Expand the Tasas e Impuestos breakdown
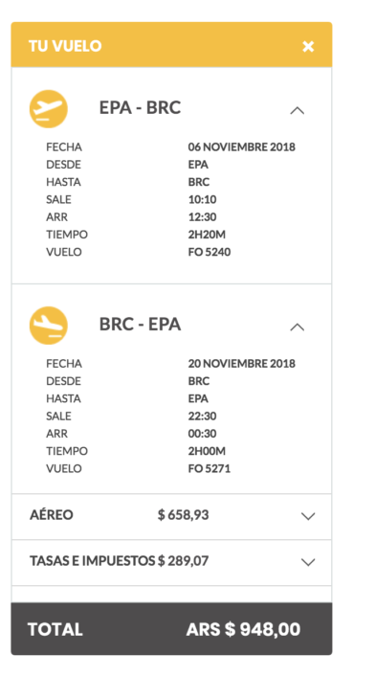 (x=308, y=562)
